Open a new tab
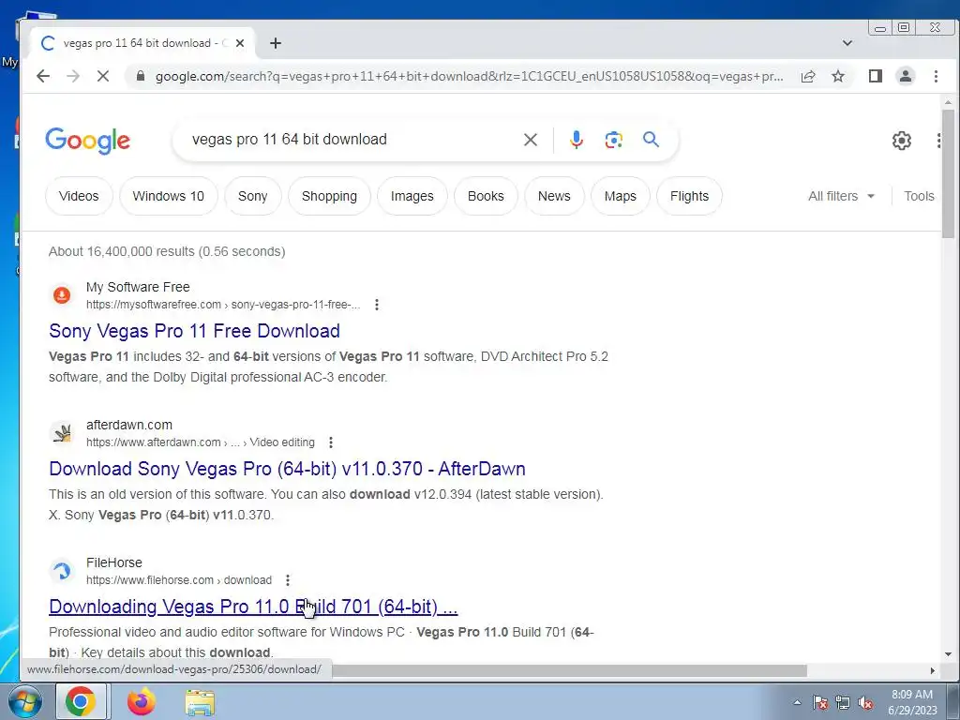The image size is (960, 720). (x=276, y=43)
